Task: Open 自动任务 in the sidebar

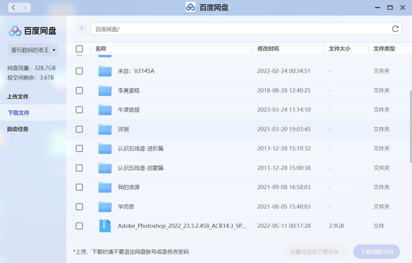Action: [33, 129]
